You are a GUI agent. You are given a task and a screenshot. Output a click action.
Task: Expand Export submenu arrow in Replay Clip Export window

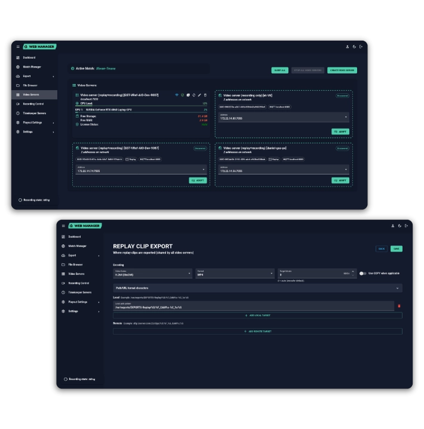[99, 256]
